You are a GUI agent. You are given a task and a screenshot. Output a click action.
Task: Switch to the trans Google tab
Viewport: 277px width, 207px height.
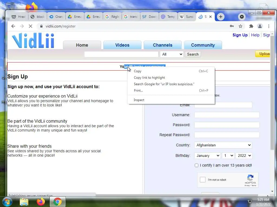pos(131,17)
